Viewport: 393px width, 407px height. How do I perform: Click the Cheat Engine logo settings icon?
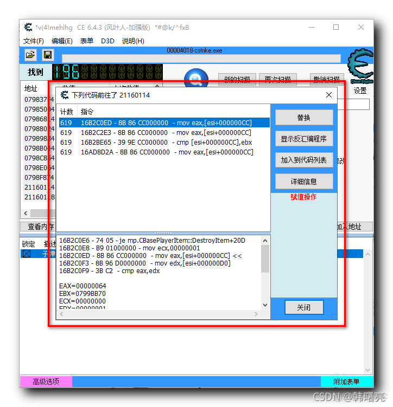(x=361, y=66)
